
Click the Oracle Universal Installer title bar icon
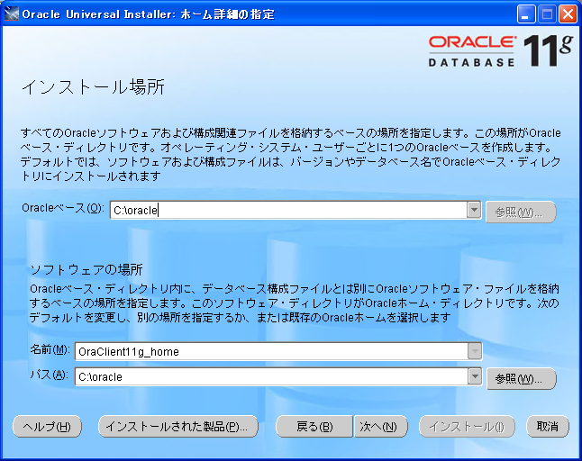point(12,14)
